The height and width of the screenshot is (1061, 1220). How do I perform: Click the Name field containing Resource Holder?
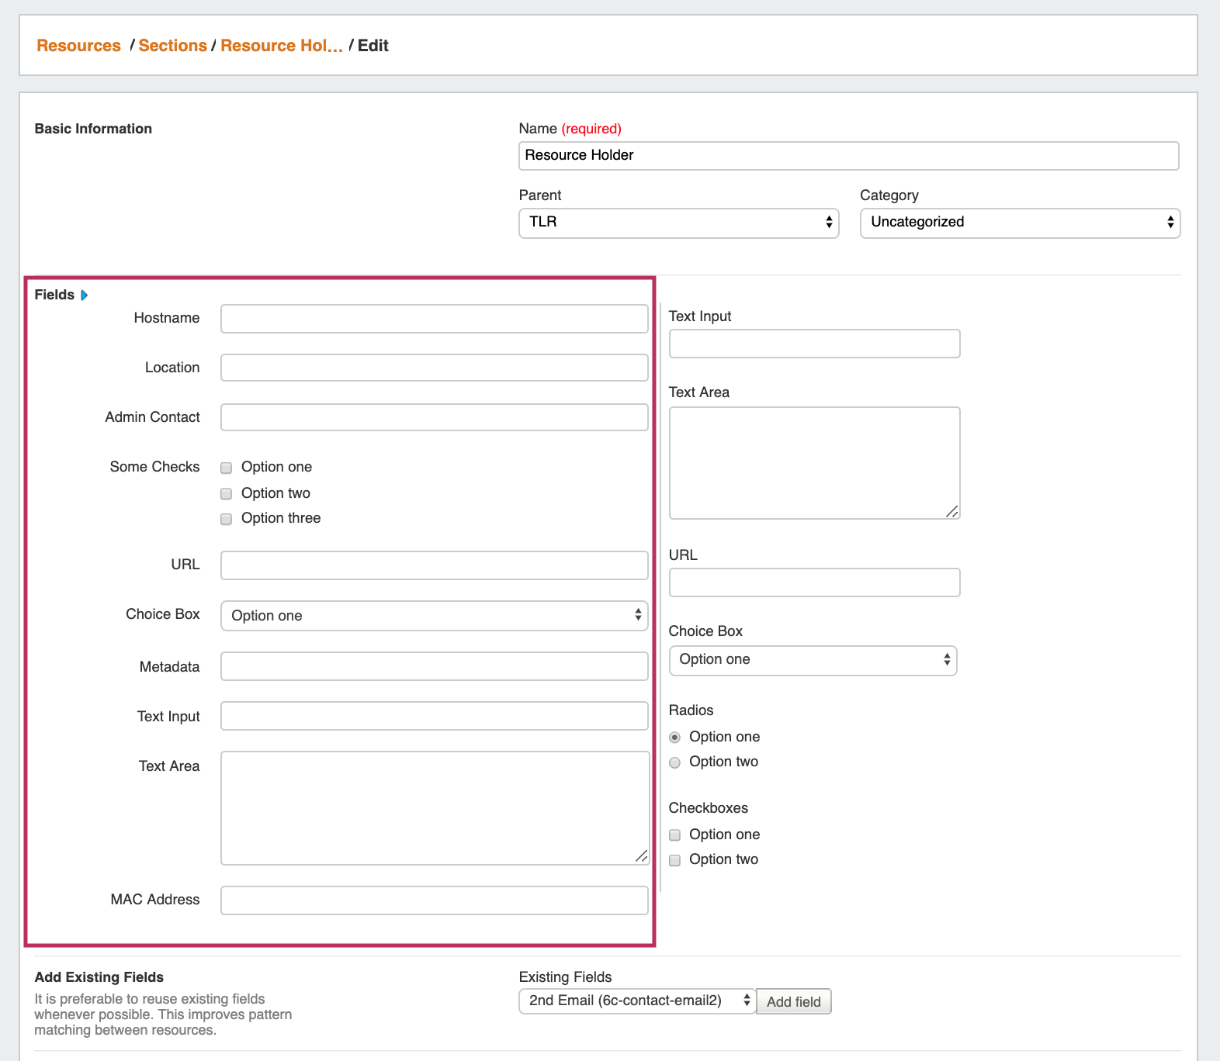point(848,156)
